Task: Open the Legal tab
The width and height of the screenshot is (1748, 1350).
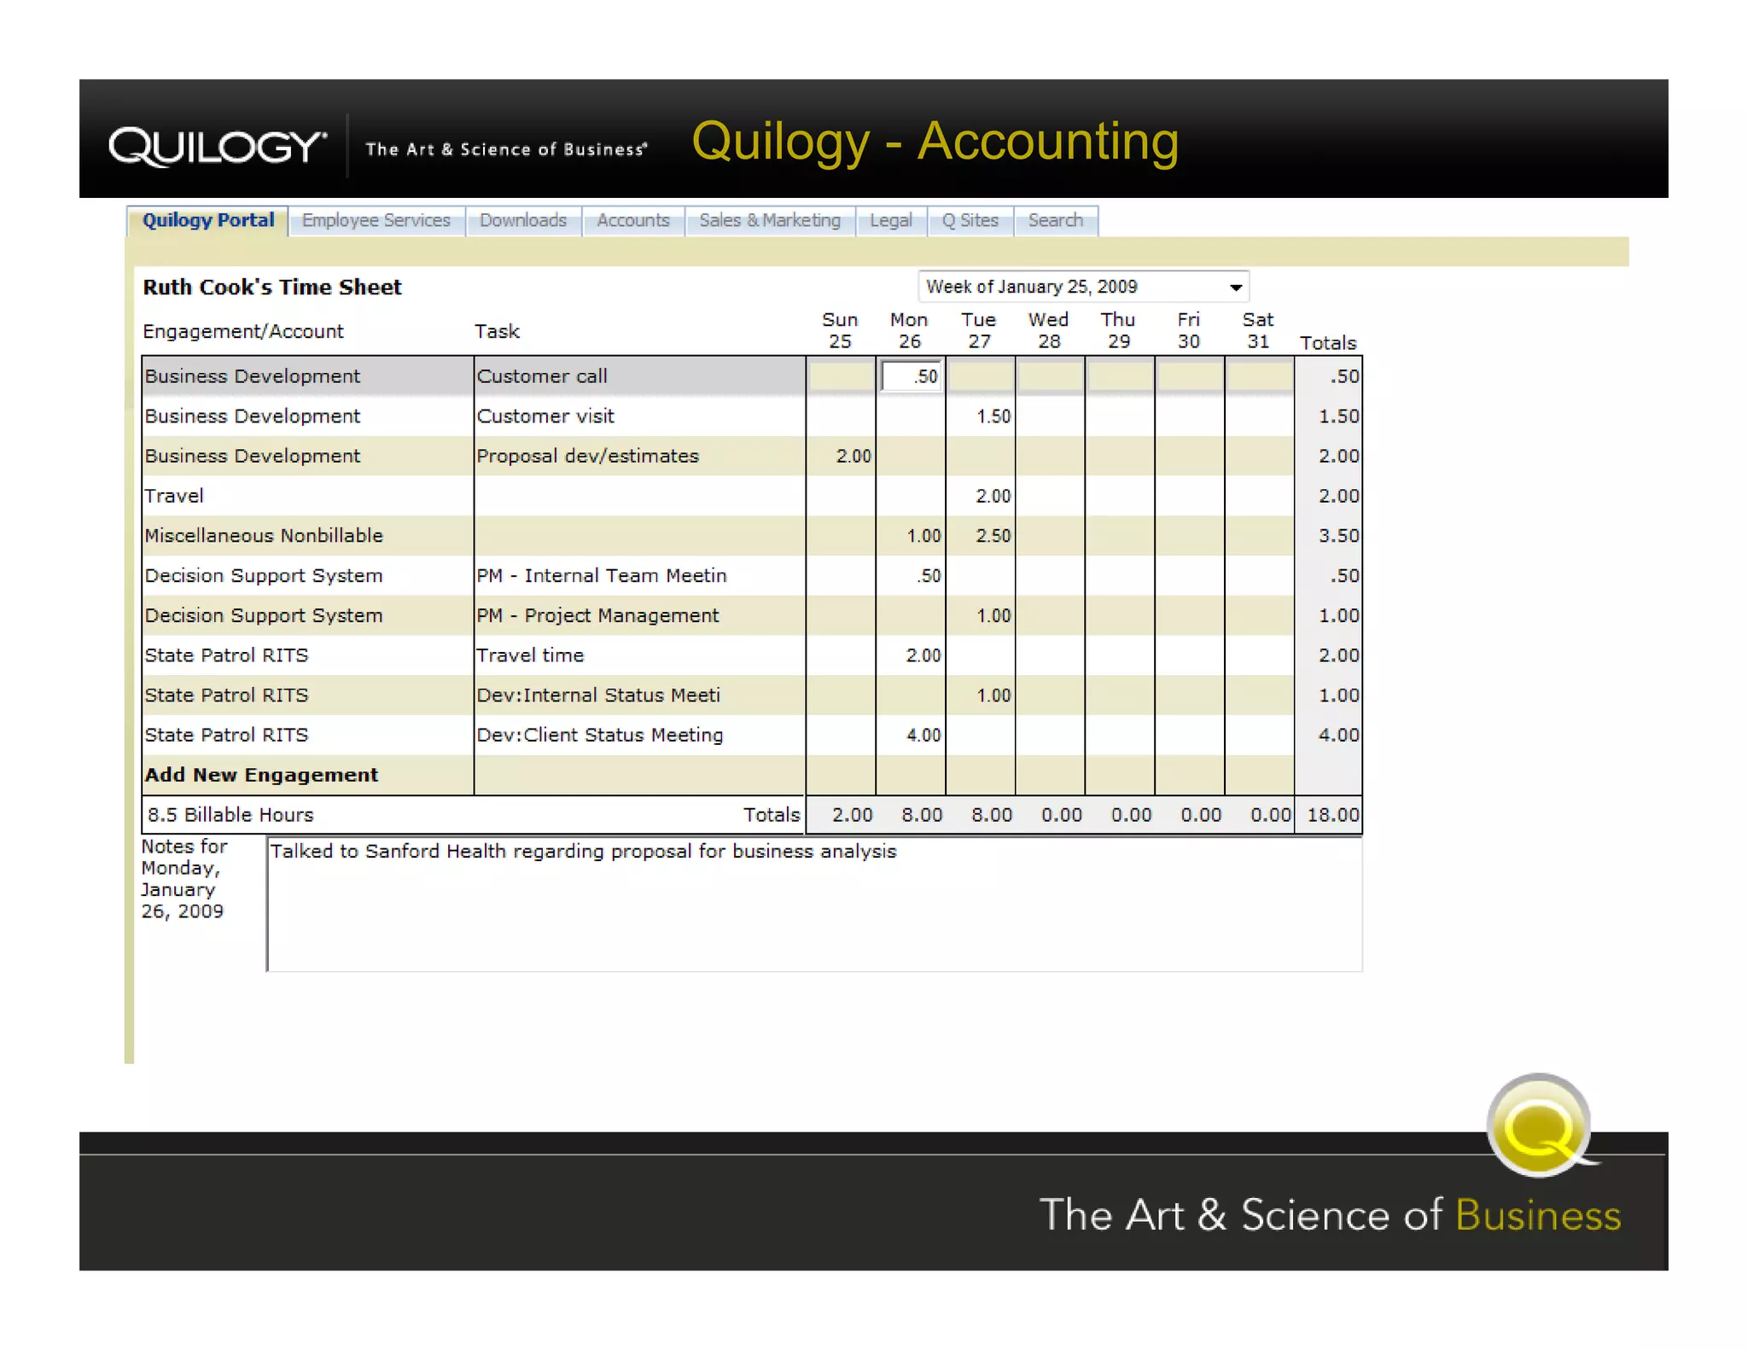Action: point(890,221)
